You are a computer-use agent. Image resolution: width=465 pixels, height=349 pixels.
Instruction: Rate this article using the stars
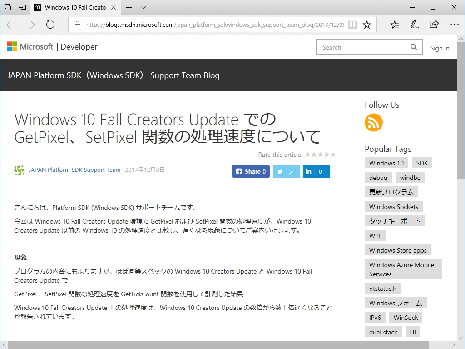pos(321,155)
